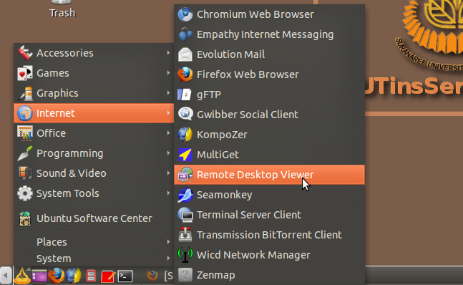The height and width of the screenshot is (285, 463).
Task: Launch Firefox from the bottom panel
Action: (x=57, y=276)
